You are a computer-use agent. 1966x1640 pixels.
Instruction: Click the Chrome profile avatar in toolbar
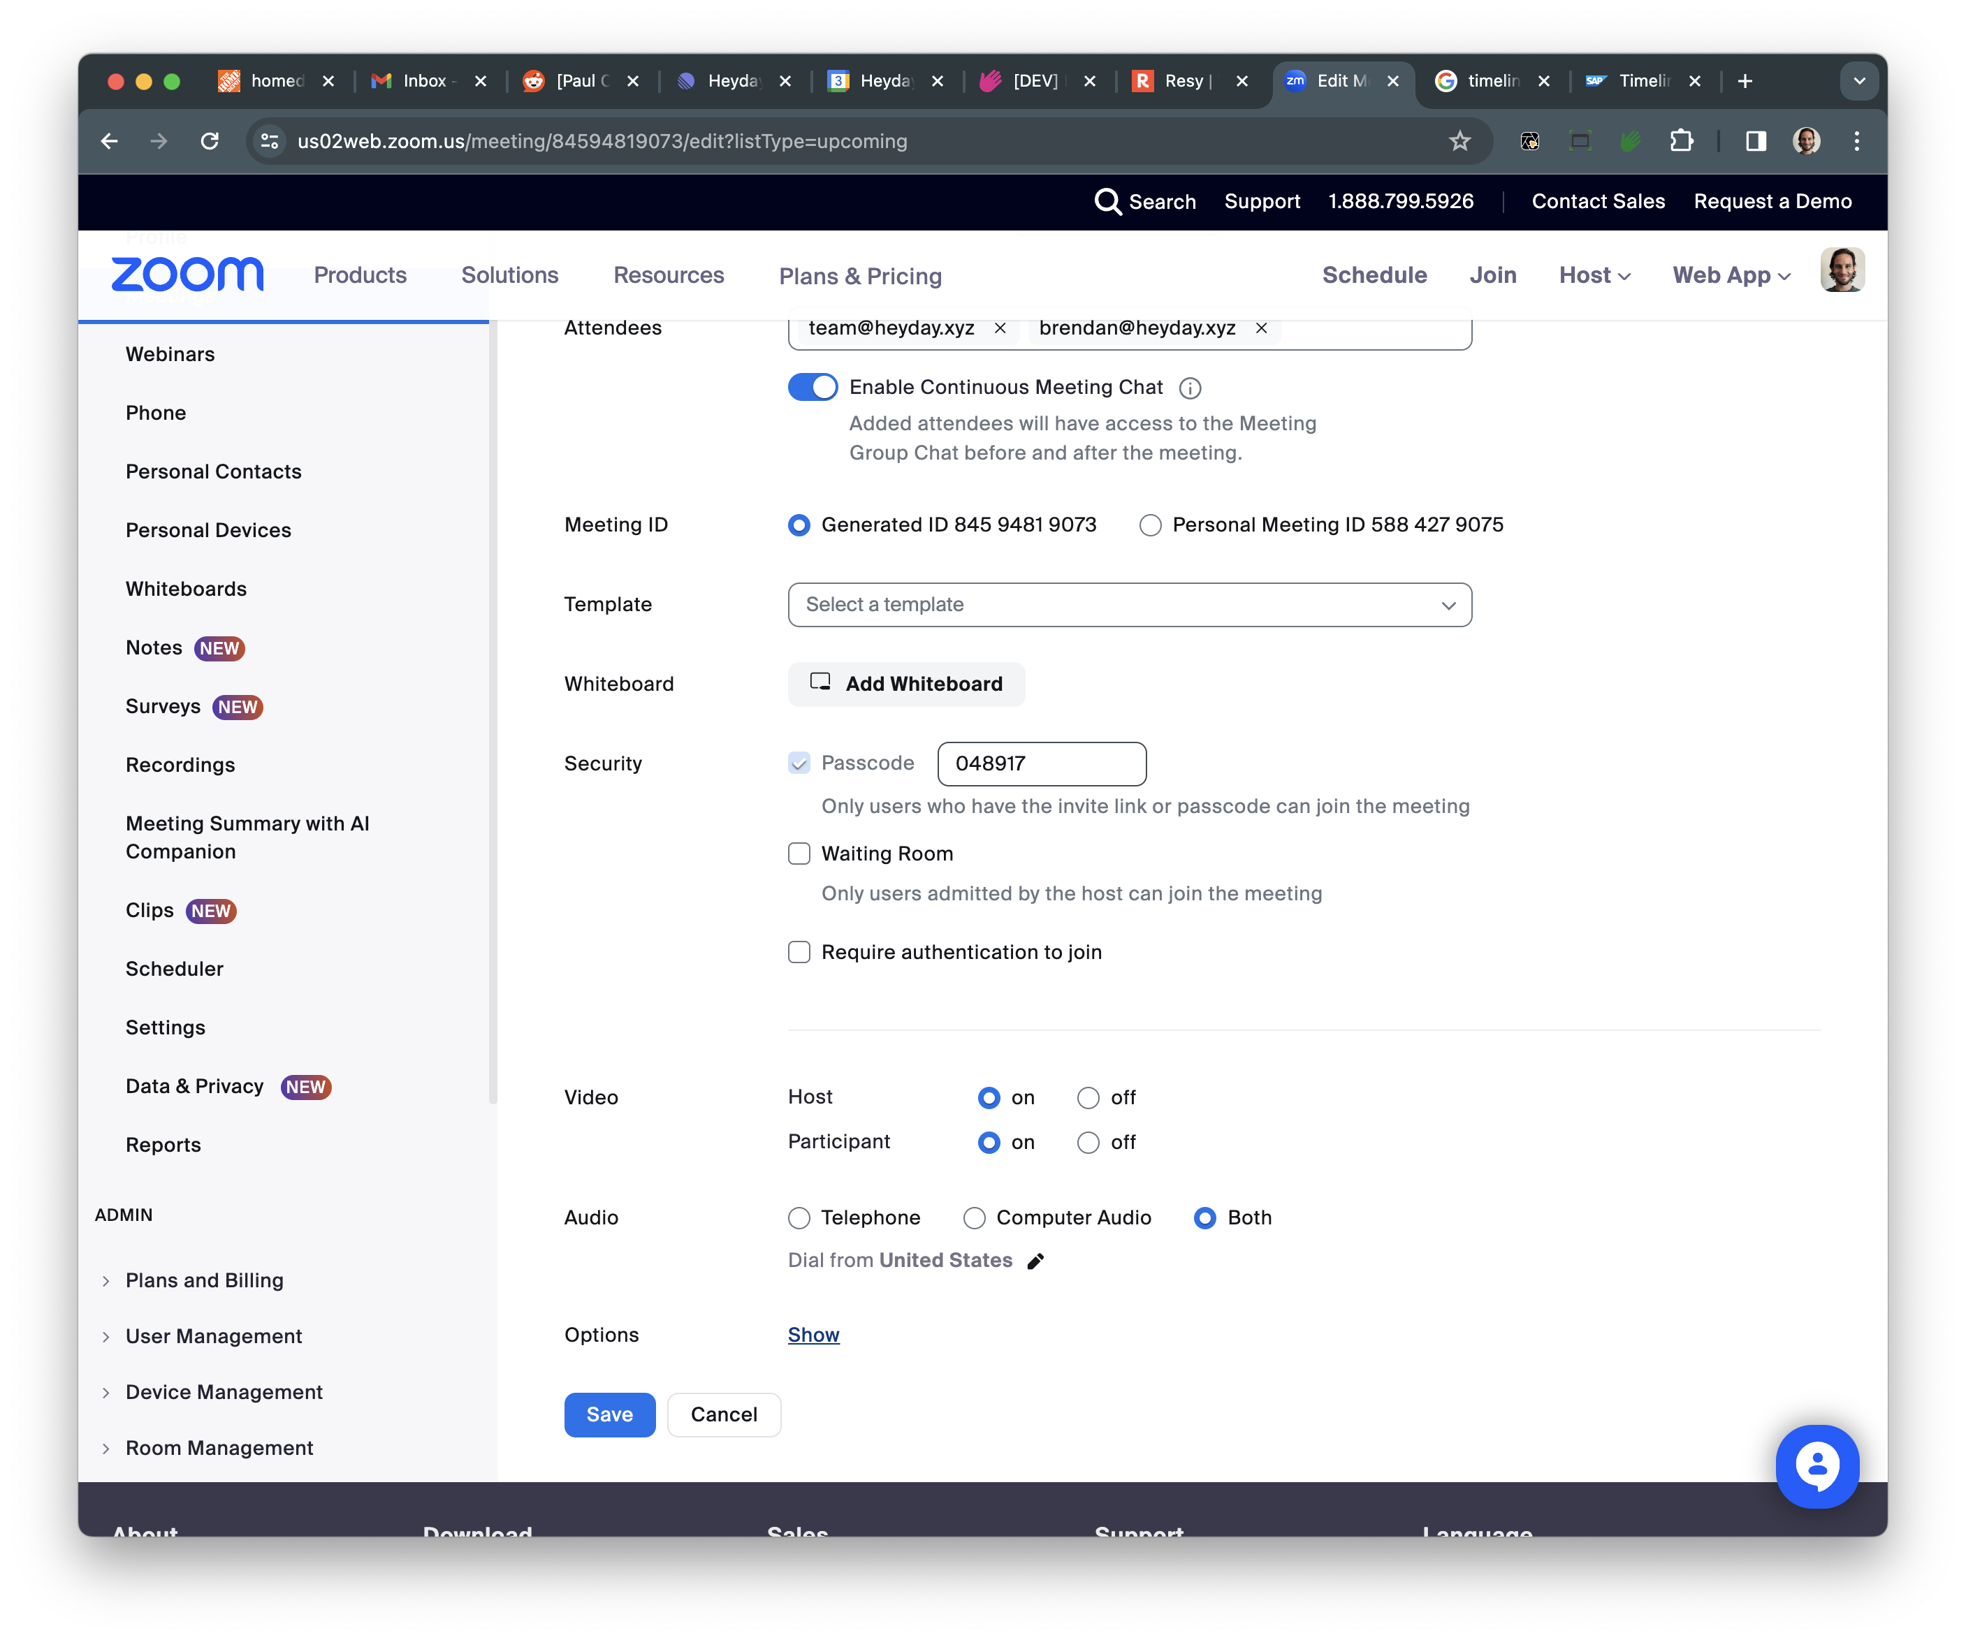coord(1806,141)
